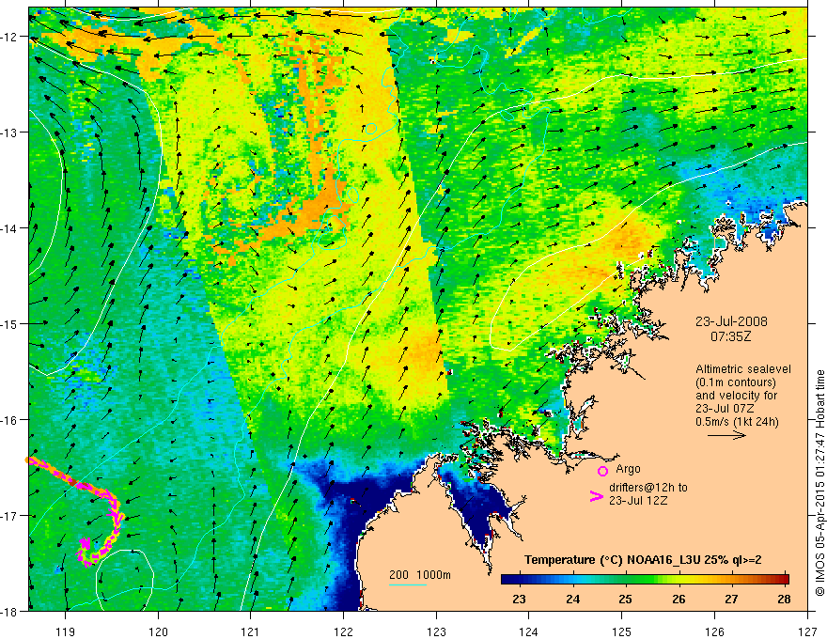Viewport: 827px width, 639px height.
Task: Click the longitude axis label '119'
Action: point(66,631)
